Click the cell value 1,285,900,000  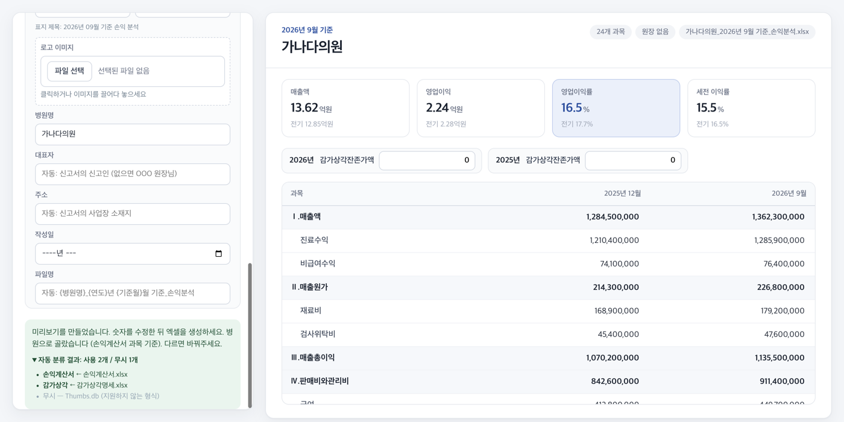779,241
